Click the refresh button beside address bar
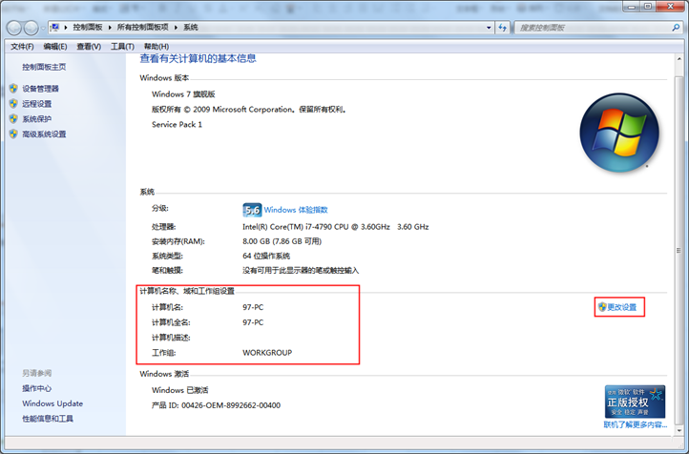The width and height of the screenshot is (689, 454). (x=503, y=28)
